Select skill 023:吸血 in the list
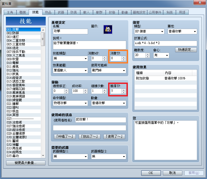 coord(23,111)
